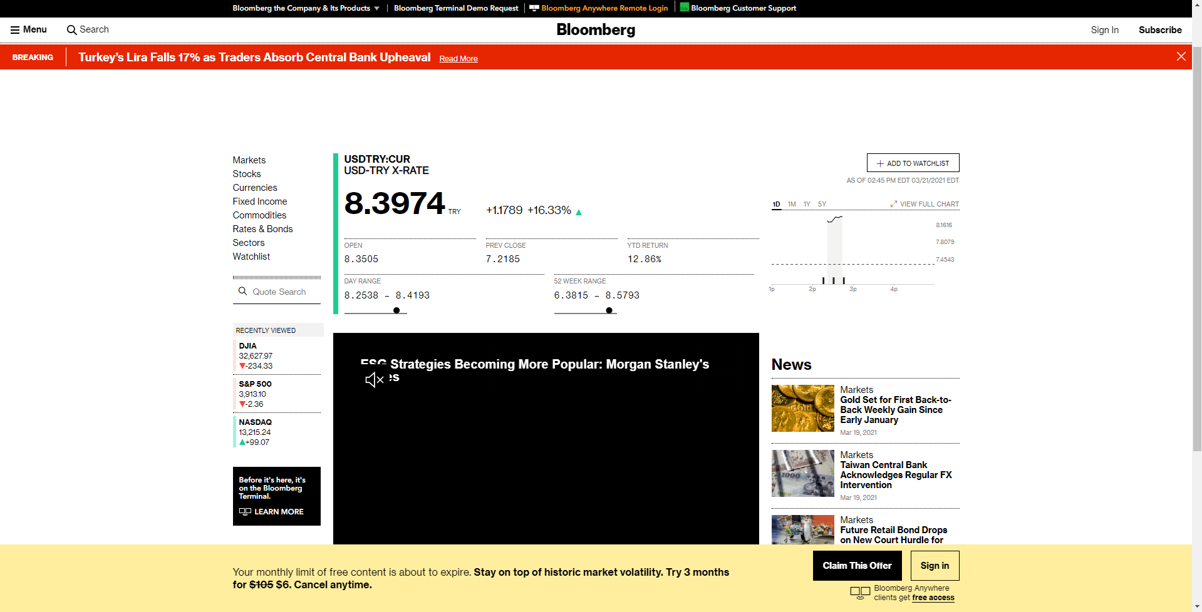Click the Search magnifier icon in header

[x=71, y=29]
